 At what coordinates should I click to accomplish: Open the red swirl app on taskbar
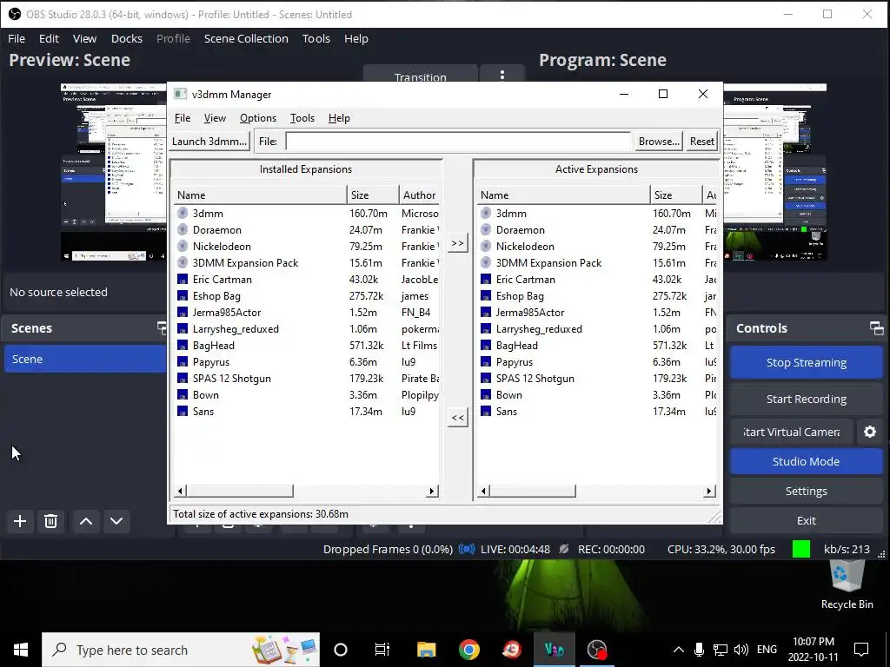(x=512, y=650)
